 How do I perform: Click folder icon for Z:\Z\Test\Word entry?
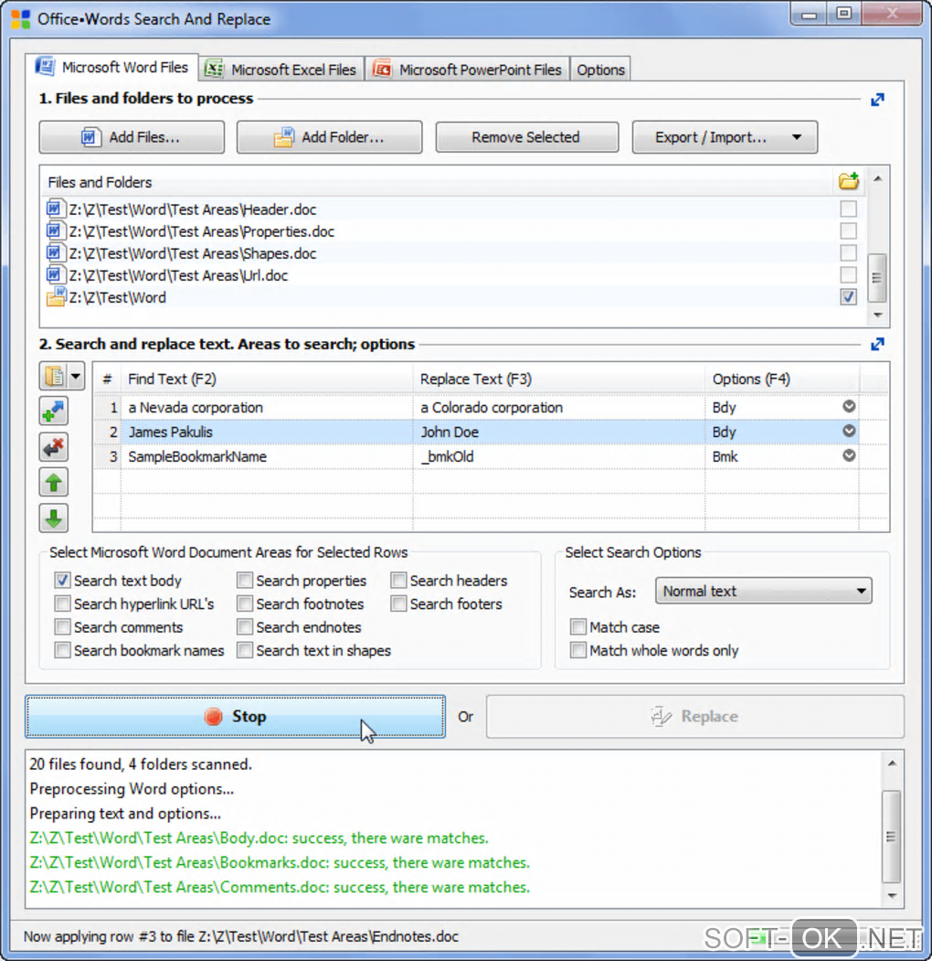click(56, 296)
